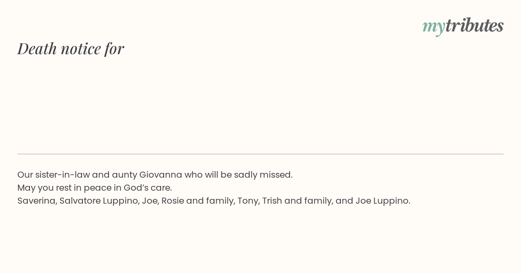Click the words "sadly missed"

pos(263,175)
